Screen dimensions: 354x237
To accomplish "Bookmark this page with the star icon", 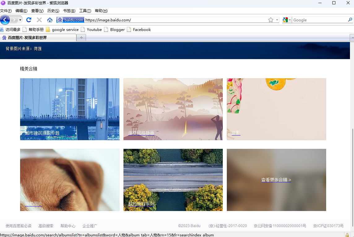I will click(x=271, y=20).
